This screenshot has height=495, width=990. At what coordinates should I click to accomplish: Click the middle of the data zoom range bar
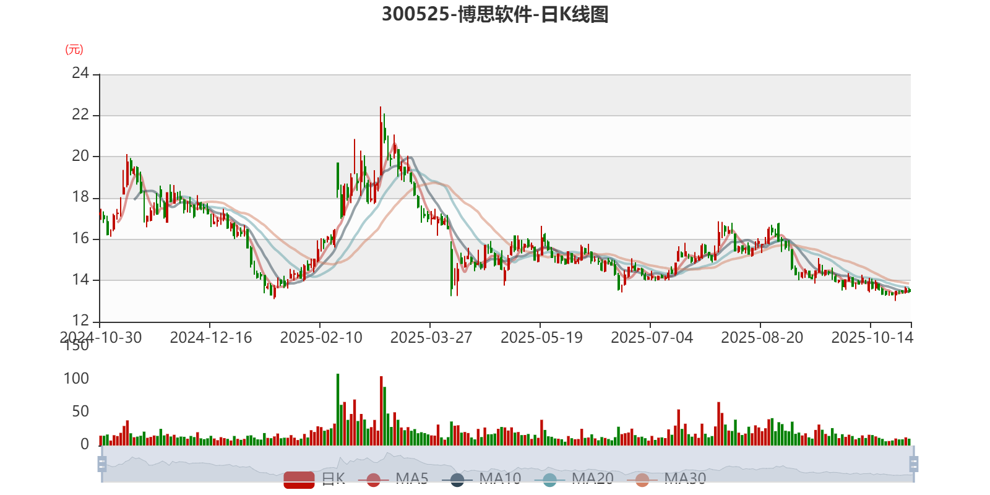(x=508, y=463)
